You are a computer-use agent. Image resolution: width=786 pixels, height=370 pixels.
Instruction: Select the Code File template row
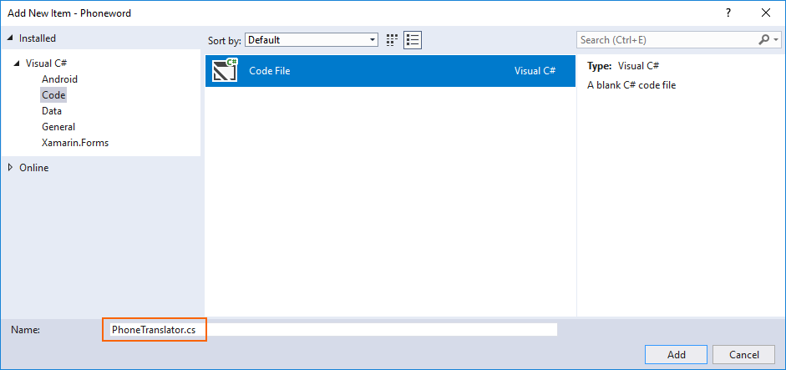tap(390, 71)
